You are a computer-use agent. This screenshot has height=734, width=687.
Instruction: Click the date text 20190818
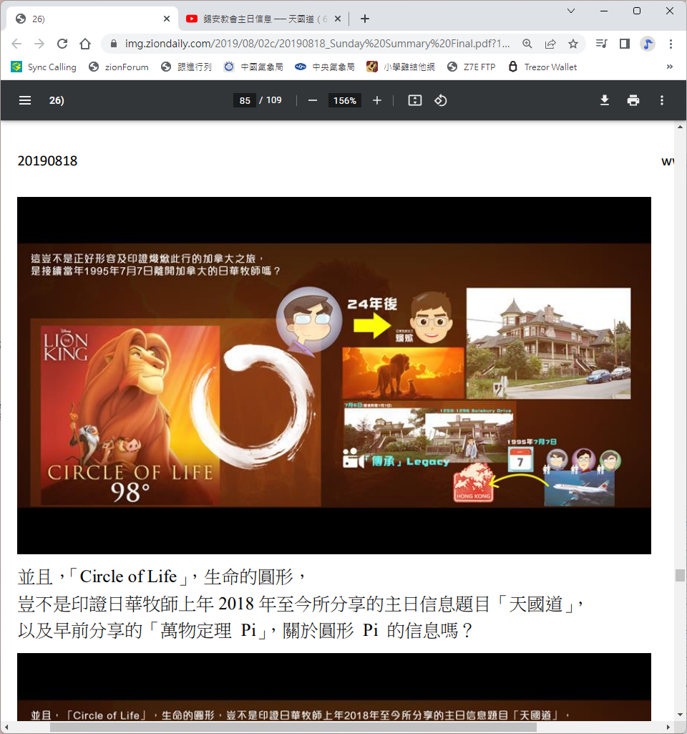[x=47, y=161]
